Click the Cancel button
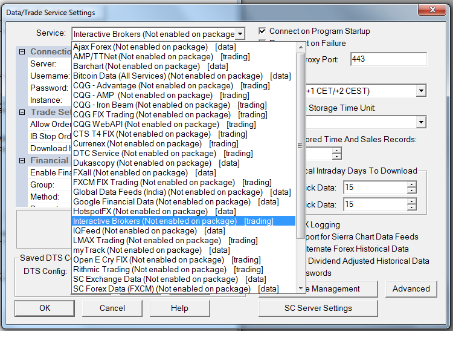Viewport: 453px width, 349px height. click(x=112, y=308)
